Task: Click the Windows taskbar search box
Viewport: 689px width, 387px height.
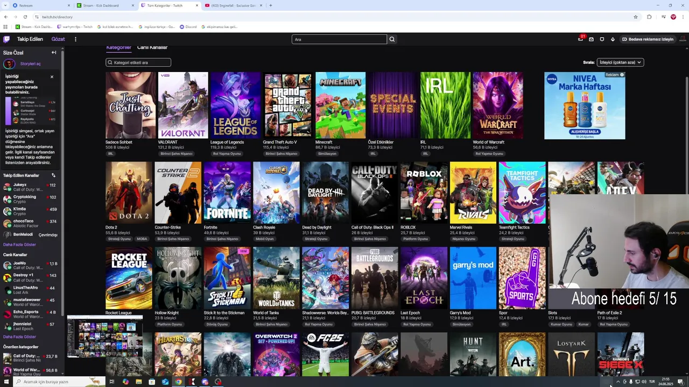Action: [x=59, y=382]
